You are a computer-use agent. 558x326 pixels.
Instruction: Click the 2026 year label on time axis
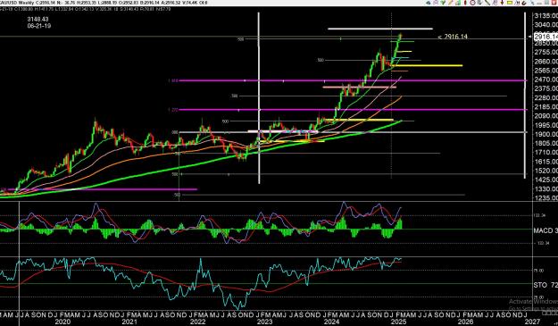466,322
